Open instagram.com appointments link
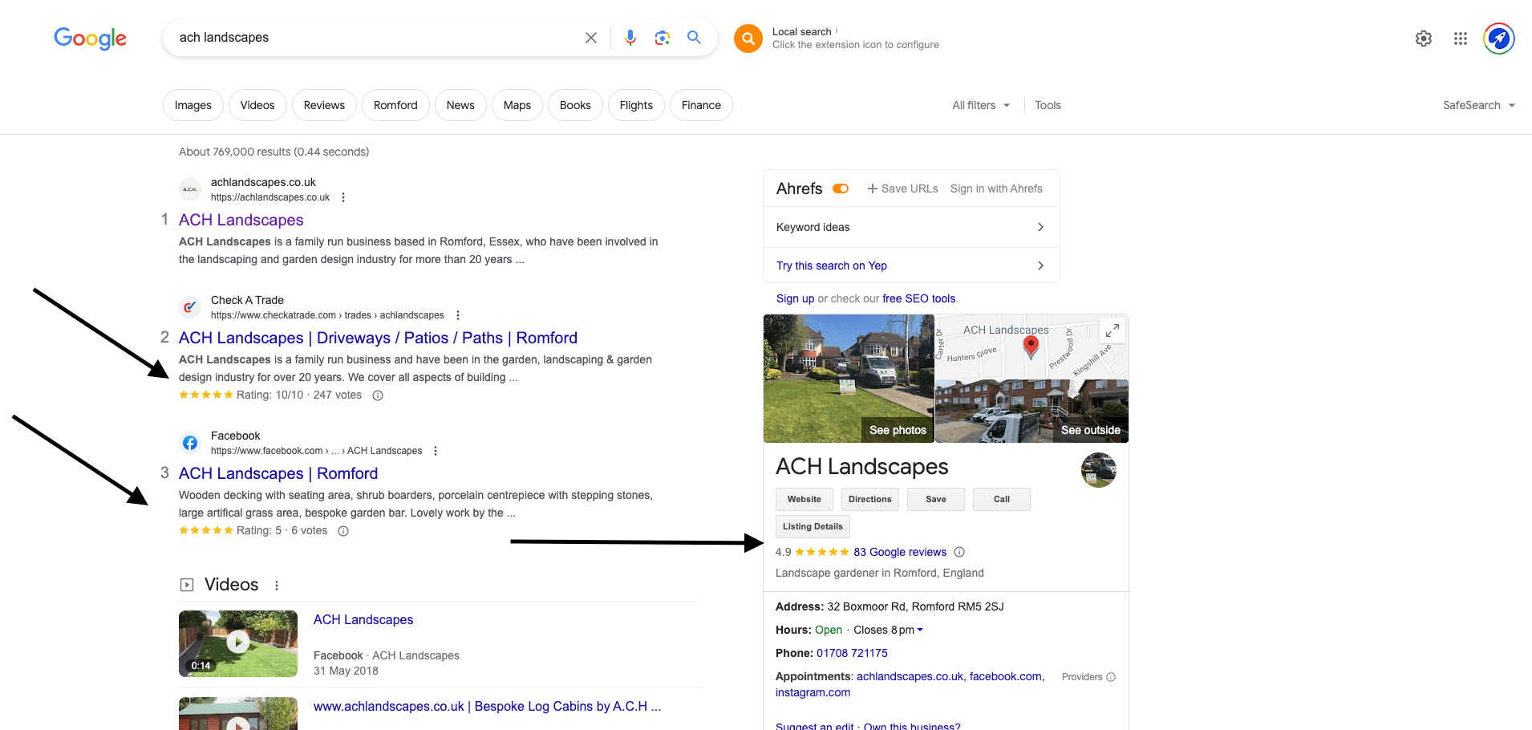This screenshot has height=730, width=1532. click(813, 692)
